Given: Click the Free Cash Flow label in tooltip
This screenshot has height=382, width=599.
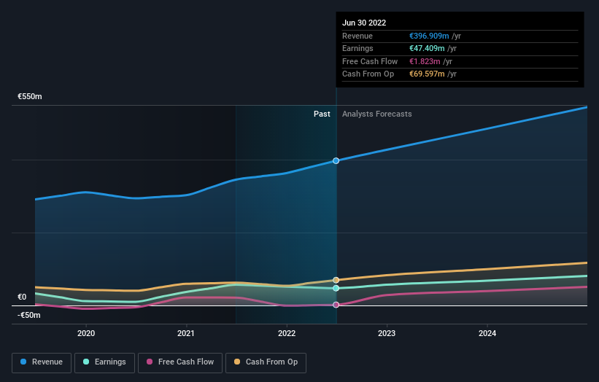Looking at the screenshot, I should (x=370, y=61).
